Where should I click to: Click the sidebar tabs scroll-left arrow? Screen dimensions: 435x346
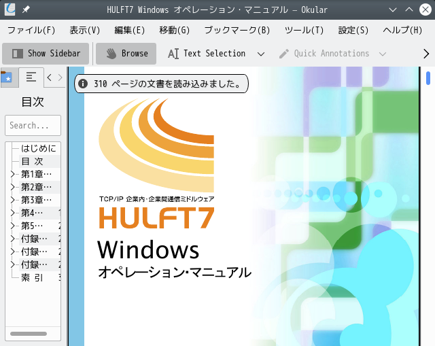(x=50, y=77)
